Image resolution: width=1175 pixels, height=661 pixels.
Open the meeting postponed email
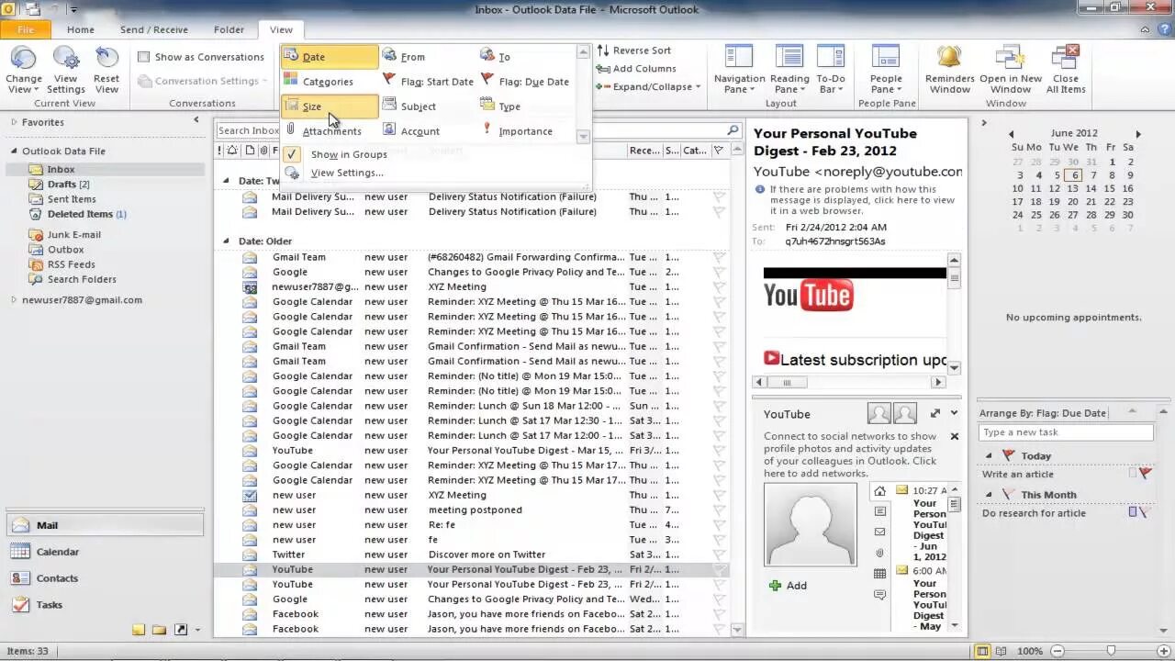coord(475,510)
